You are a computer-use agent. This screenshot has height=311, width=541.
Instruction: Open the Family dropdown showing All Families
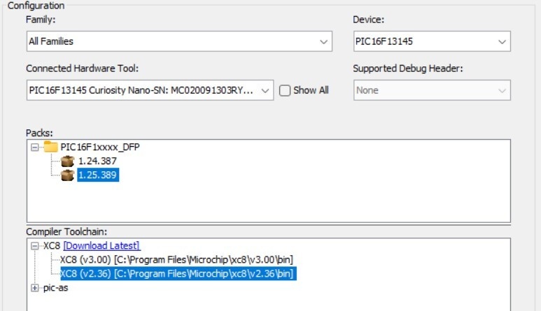[179, 41]
